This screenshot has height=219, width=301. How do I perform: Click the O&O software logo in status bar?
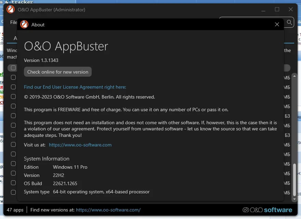coord(267,210)
